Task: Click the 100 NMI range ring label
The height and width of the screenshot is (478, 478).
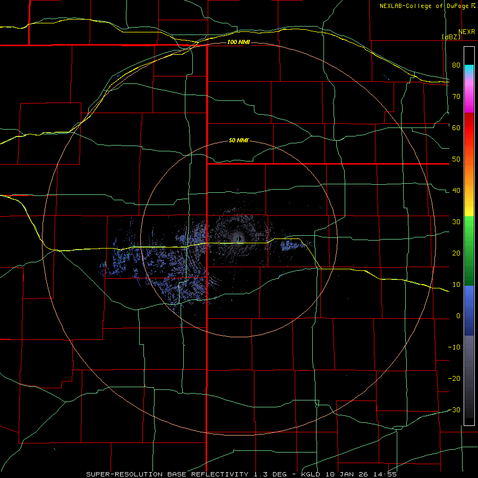Action: click(238, 42)
